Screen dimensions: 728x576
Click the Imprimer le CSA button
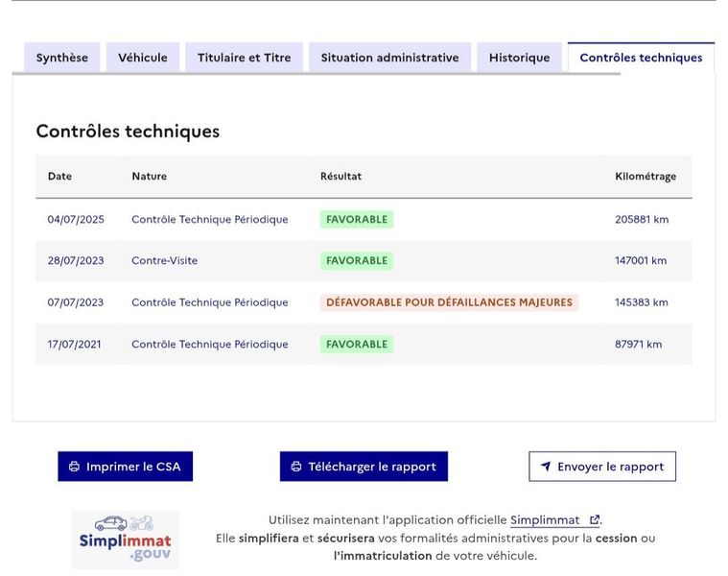126,467
